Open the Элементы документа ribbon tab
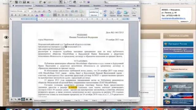This screenshot has height=110, width=196. pos(56,5)
